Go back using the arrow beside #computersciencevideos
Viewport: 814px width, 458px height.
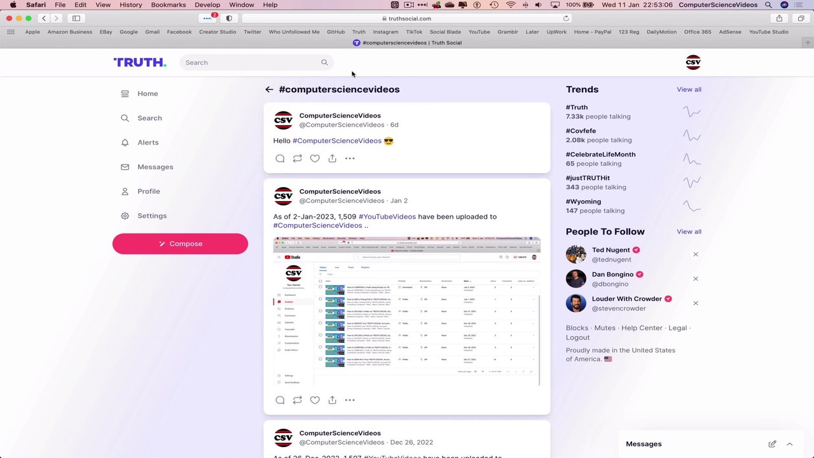269,90
